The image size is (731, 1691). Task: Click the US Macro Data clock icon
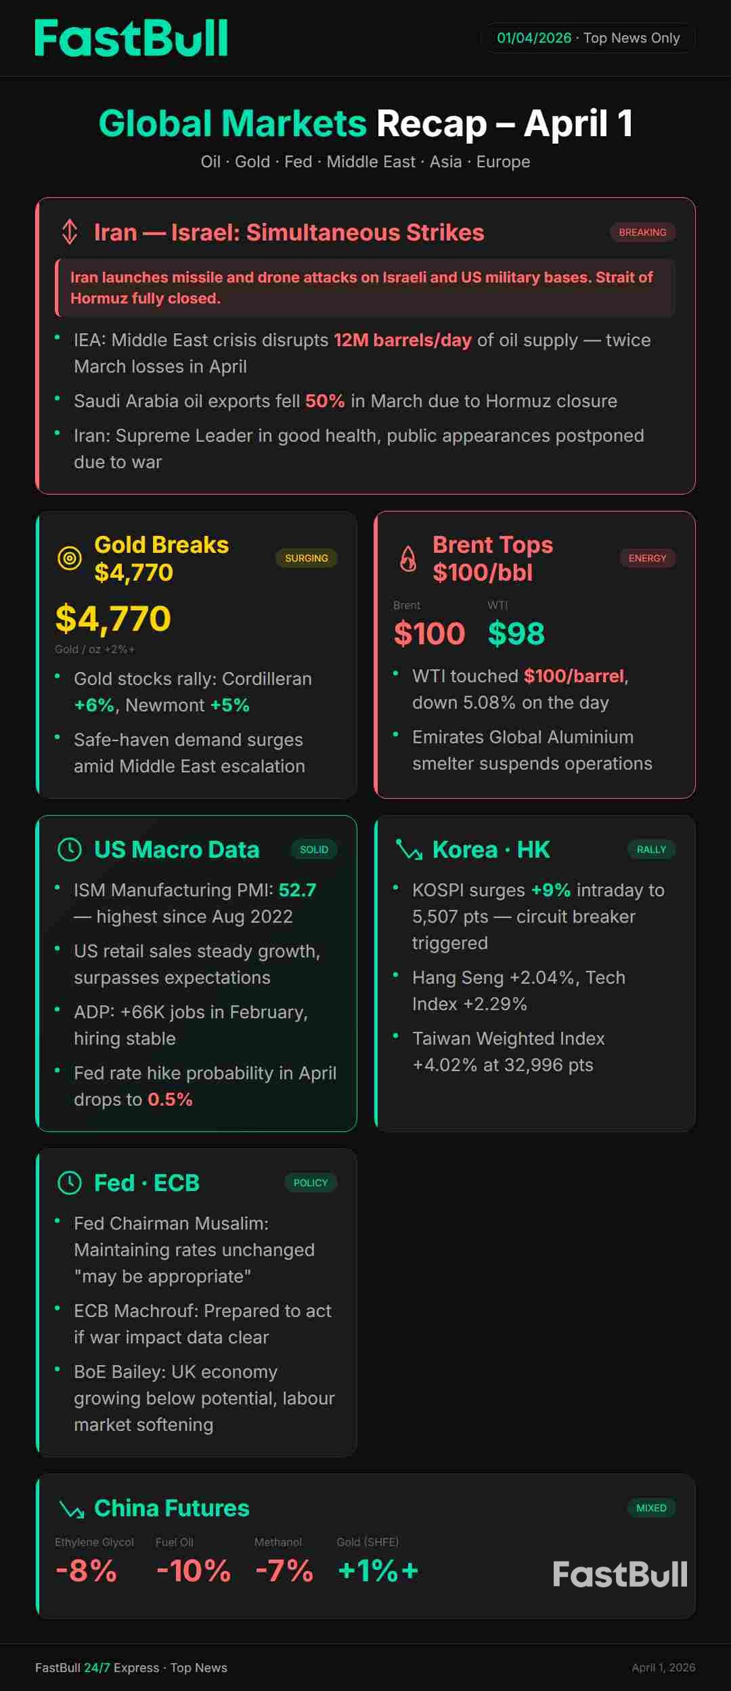pos(69,850)
